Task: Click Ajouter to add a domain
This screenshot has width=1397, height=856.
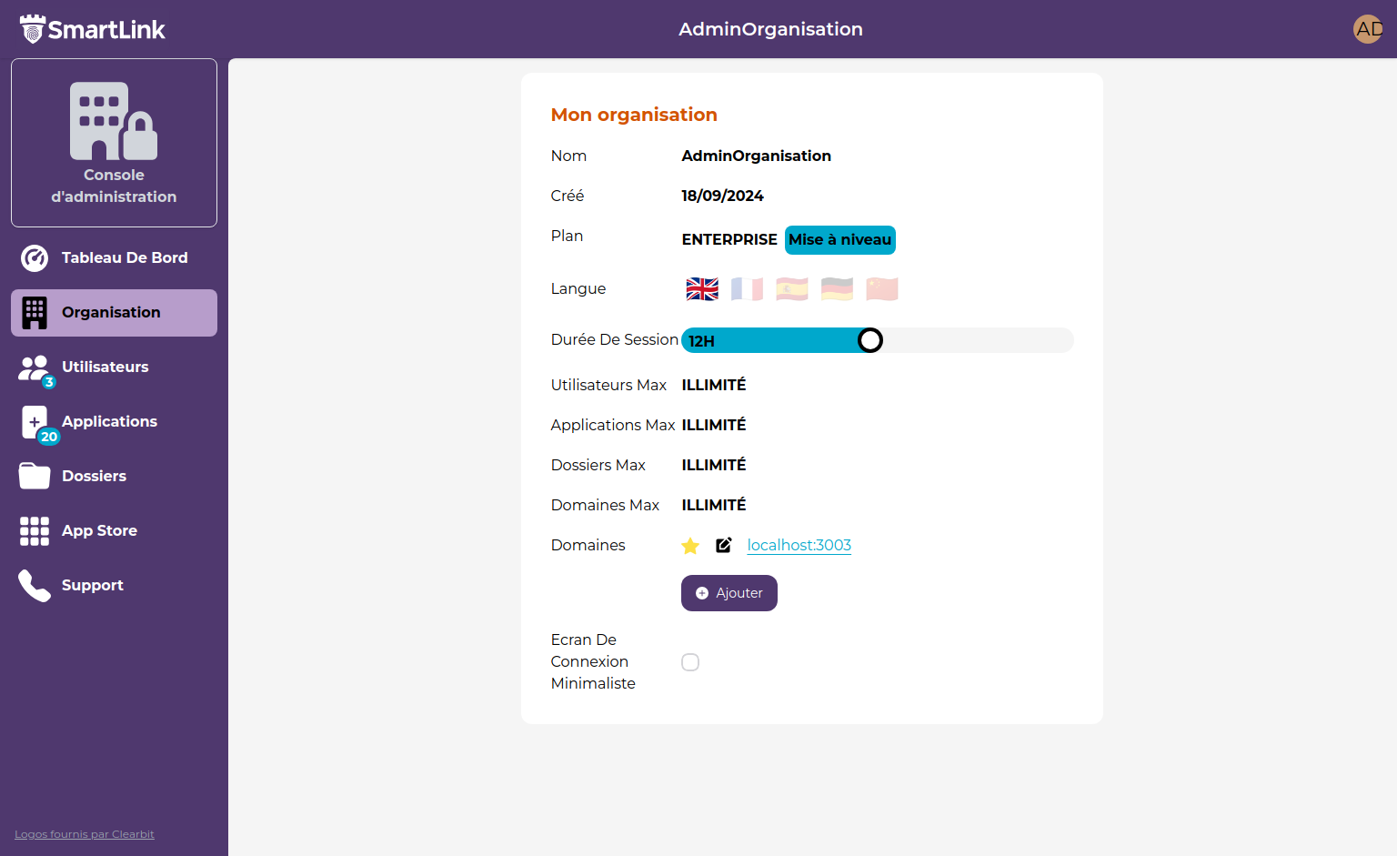Action: point(729,592)
